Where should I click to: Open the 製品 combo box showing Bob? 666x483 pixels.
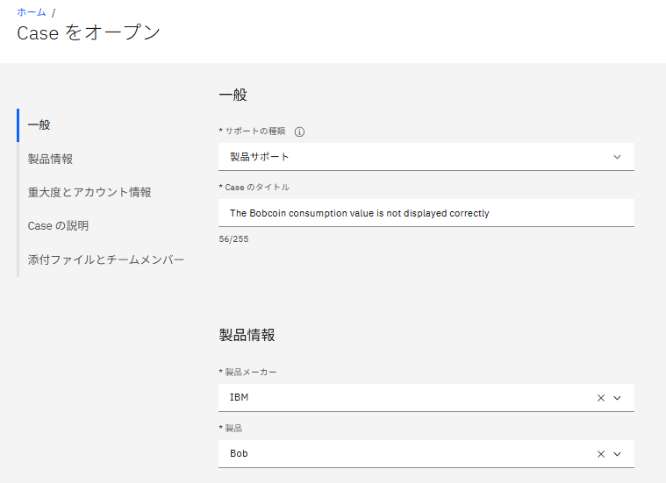click(x=404, y=454)
